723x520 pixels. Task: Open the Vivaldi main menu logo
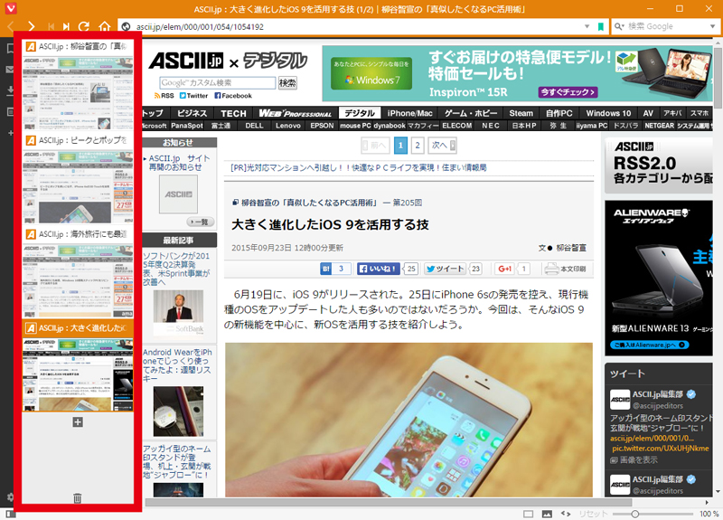tap(11, 8)
